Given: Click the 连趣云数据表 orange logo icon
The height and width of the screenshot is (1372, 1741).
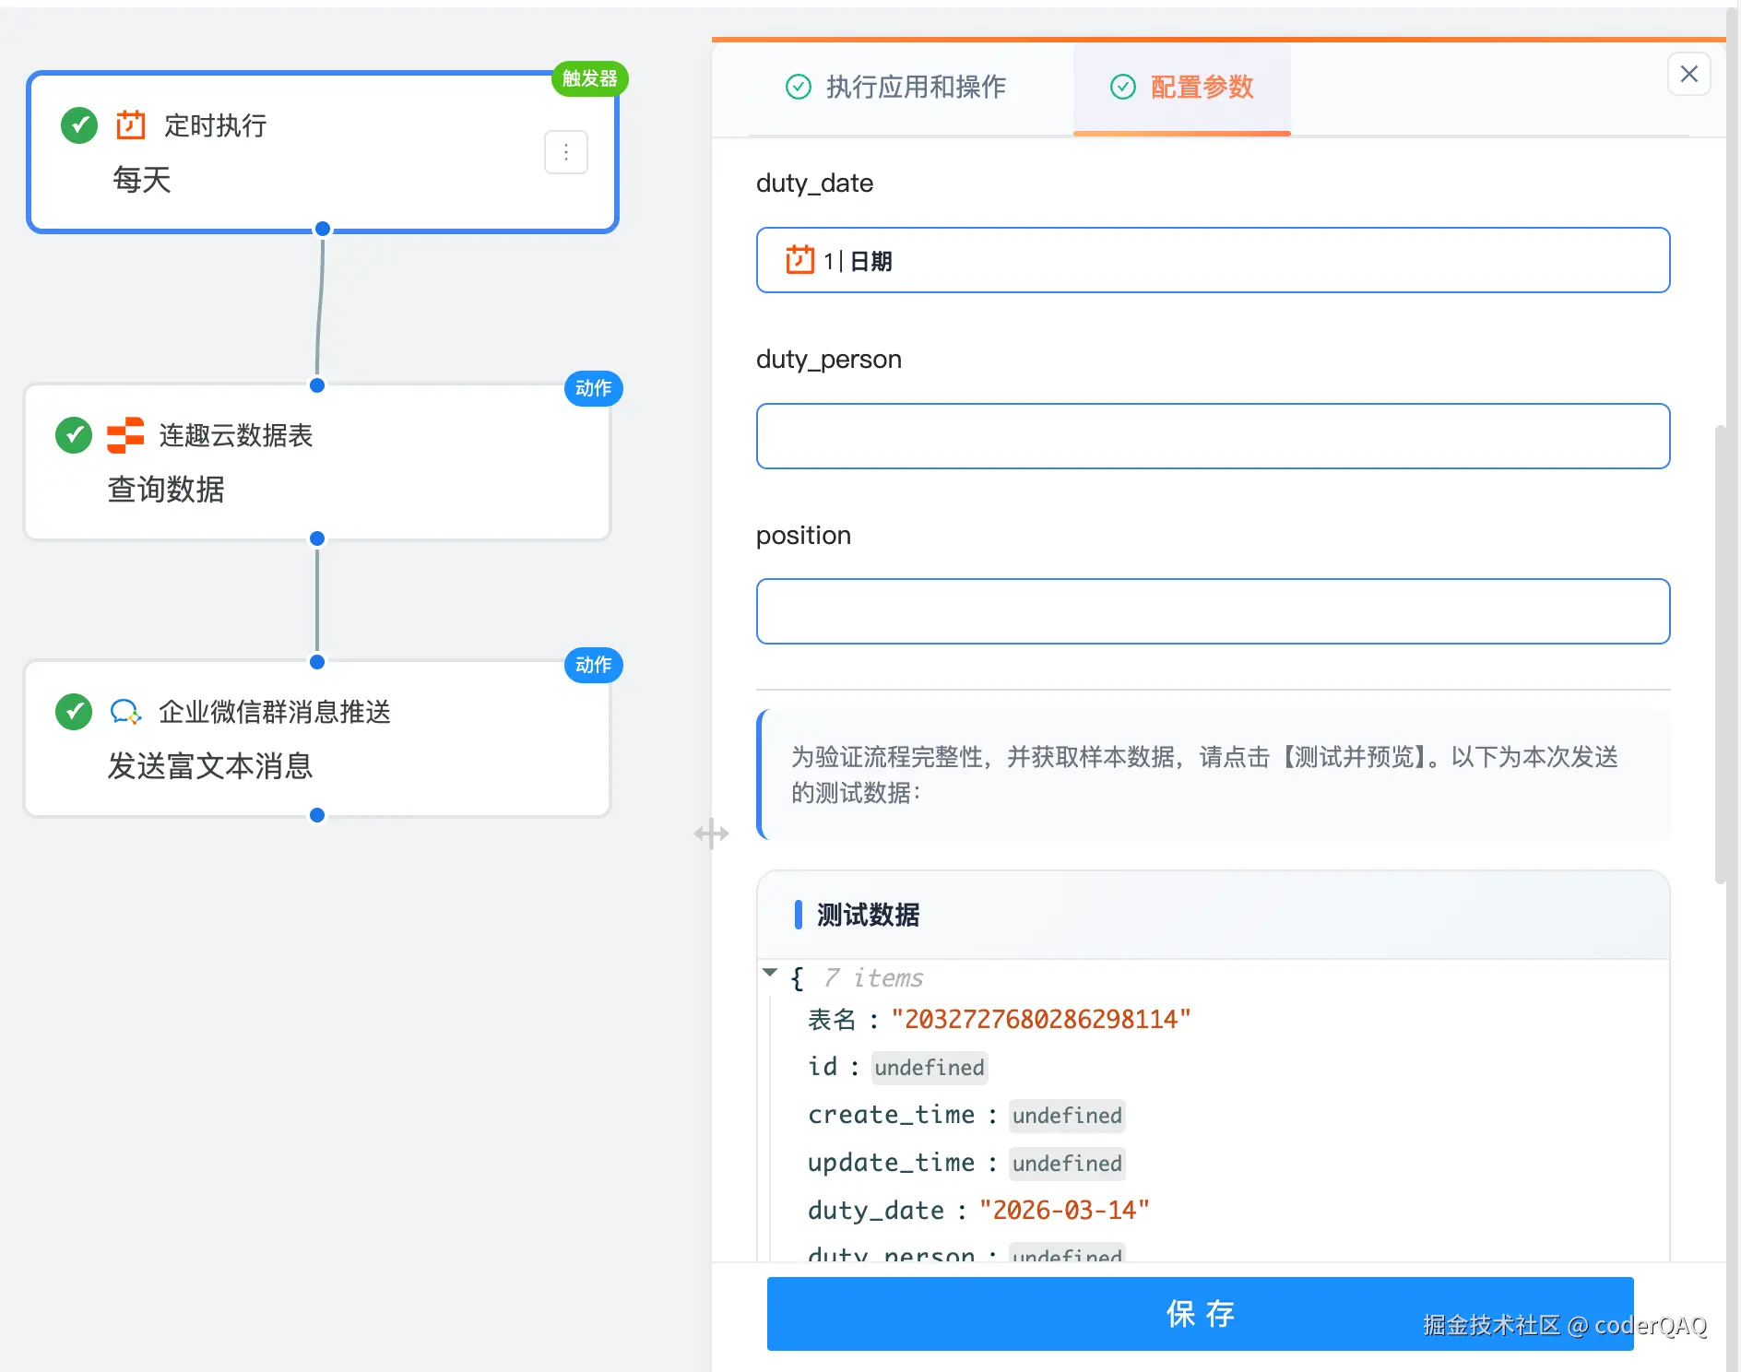Looking at the screenshot, I should pyautogui.click(x=125, y=435).
